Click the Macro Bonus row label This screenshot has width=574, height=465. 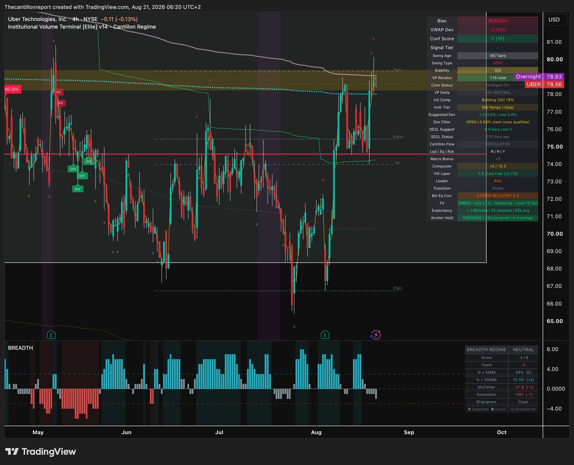pos(442,159)
